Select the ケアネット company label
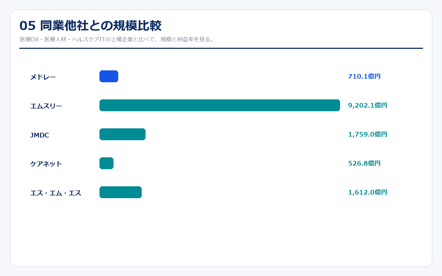The height and width of the screenshot is (276, 442). [46, 164]
